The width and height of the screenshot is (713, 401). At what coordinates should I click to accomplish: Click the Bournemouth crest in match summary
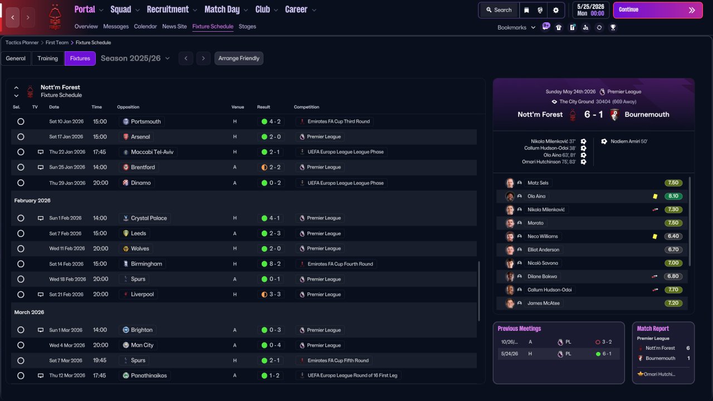click(x=614, y=115)
